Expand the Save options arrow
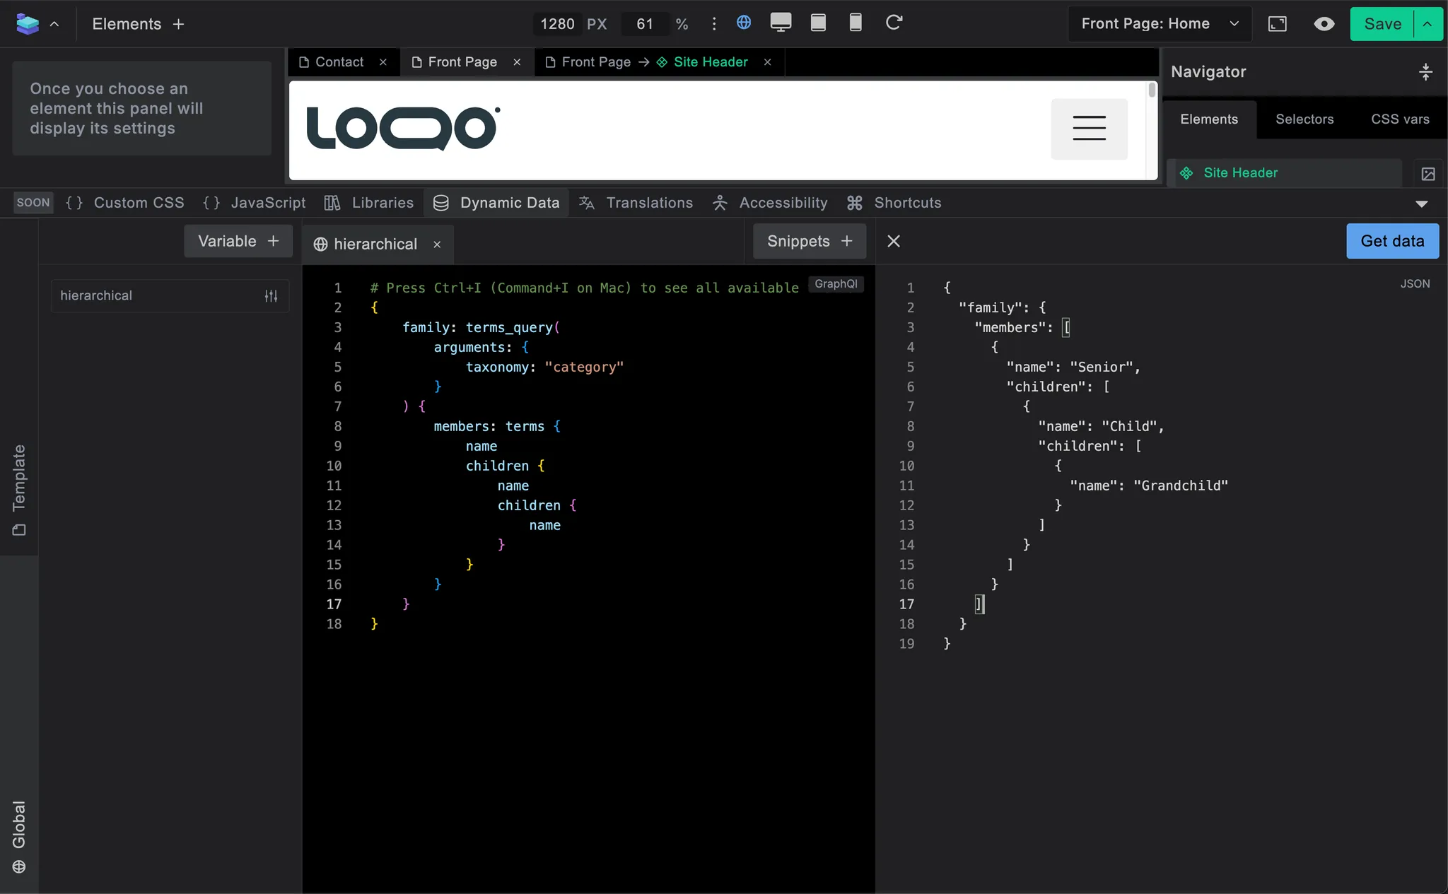The width and height of the screenshot is (1448, 894). [1427, 24]
